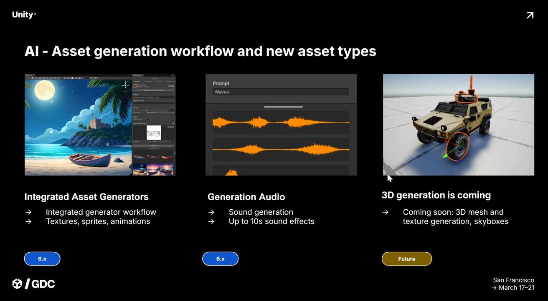Click Add More Controls To Prompt button
Screen dimensions: 548x301
(x=154, y=90)
